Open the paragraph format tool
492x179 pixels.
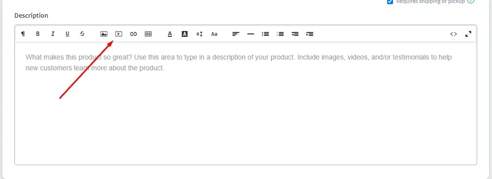23,34
